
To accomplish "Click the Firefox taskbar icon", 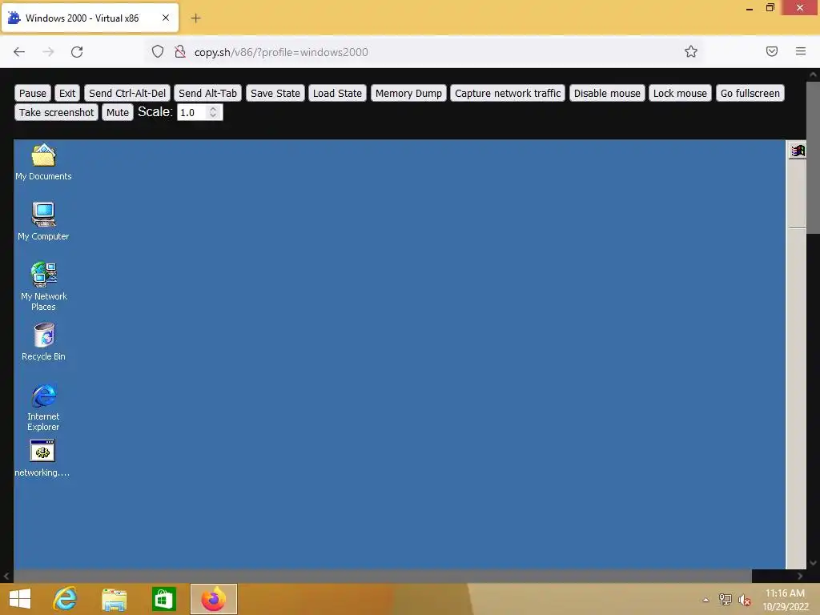I will pyautogui.click(x=213, y=599).
